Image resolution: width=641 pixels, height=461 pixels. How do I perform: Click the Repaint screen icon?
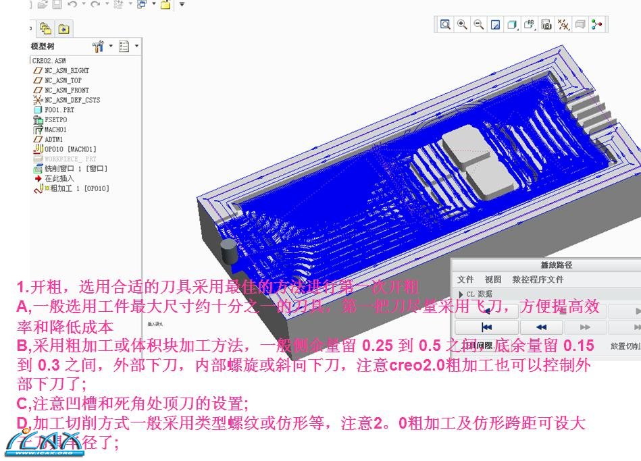[495, 25]
